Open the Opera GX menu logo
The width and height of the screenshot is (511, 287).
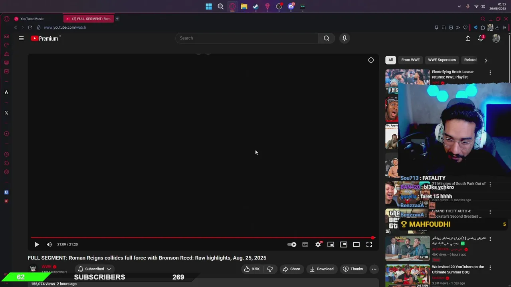(x=6, y=19)
